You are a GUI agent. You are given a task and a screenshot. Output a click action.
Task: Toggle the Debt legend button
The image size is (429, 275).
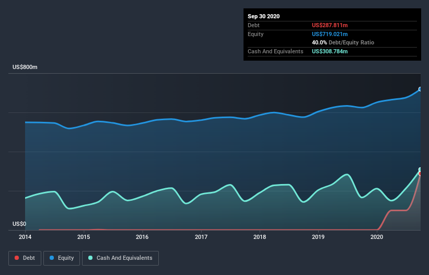[x=25, y=258]
